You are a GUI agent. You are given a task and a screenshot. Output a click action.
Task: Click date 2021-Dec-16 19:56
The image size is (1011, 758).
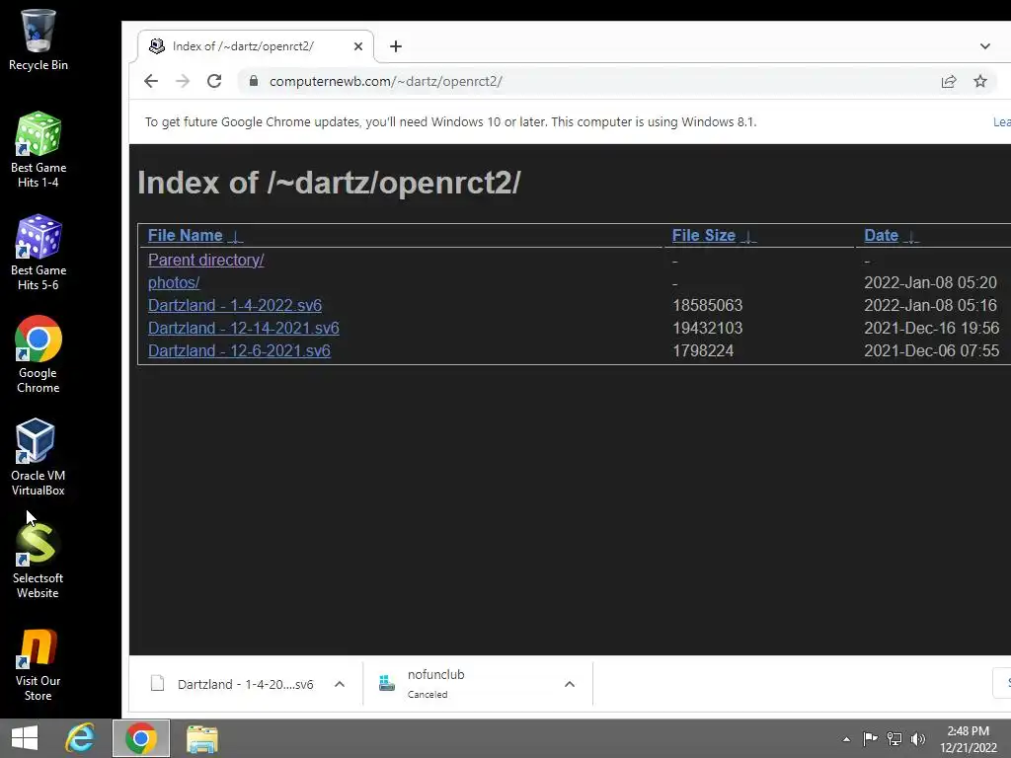(x=932, y=328)
